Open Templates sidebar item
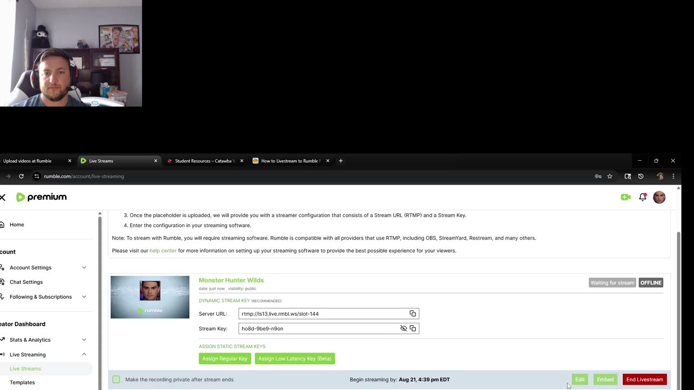 point(22,382)
